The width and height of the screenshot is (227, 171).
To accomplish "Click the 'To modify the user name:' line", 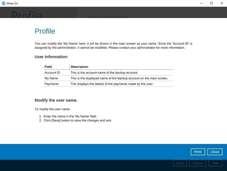I will pos(52,109).
